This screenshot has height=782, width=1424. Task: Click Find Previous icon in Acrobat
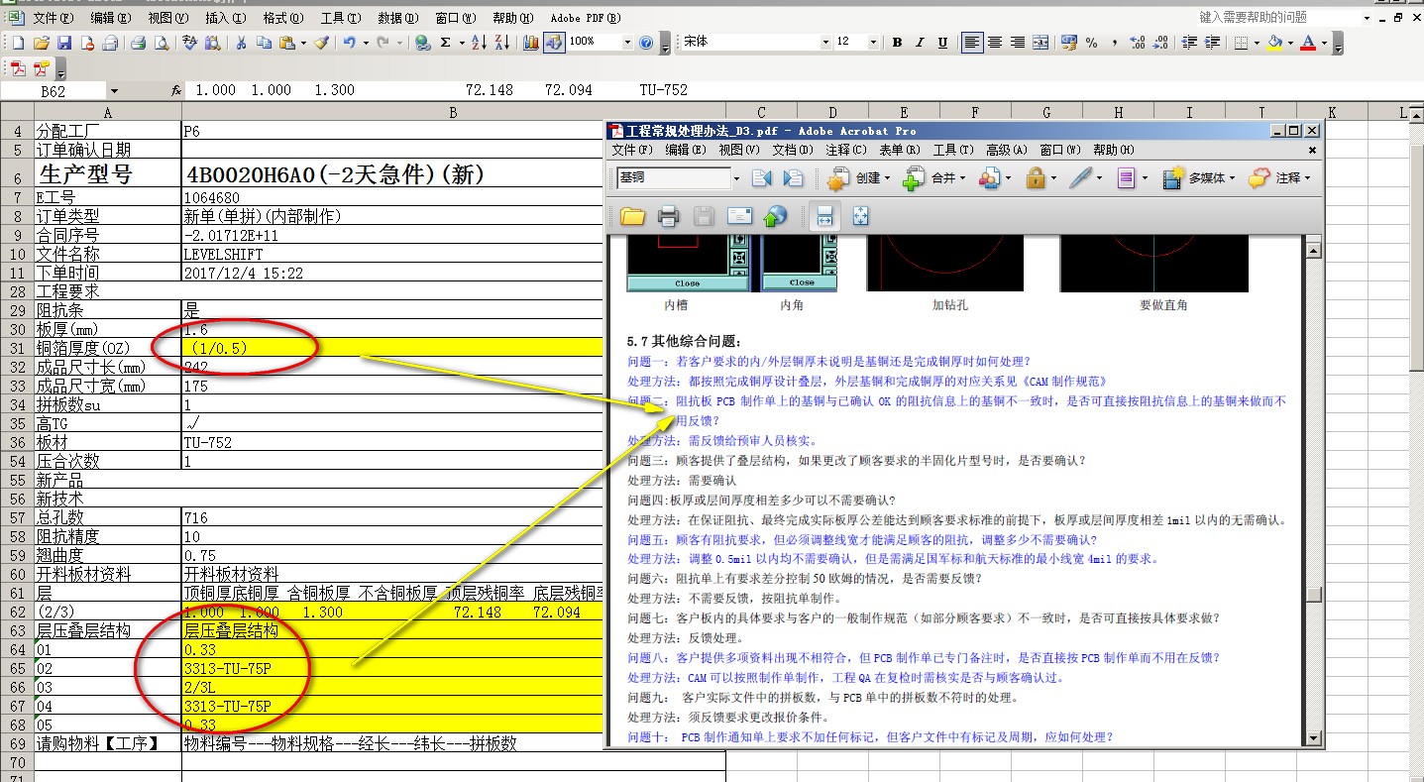[761, 178]
